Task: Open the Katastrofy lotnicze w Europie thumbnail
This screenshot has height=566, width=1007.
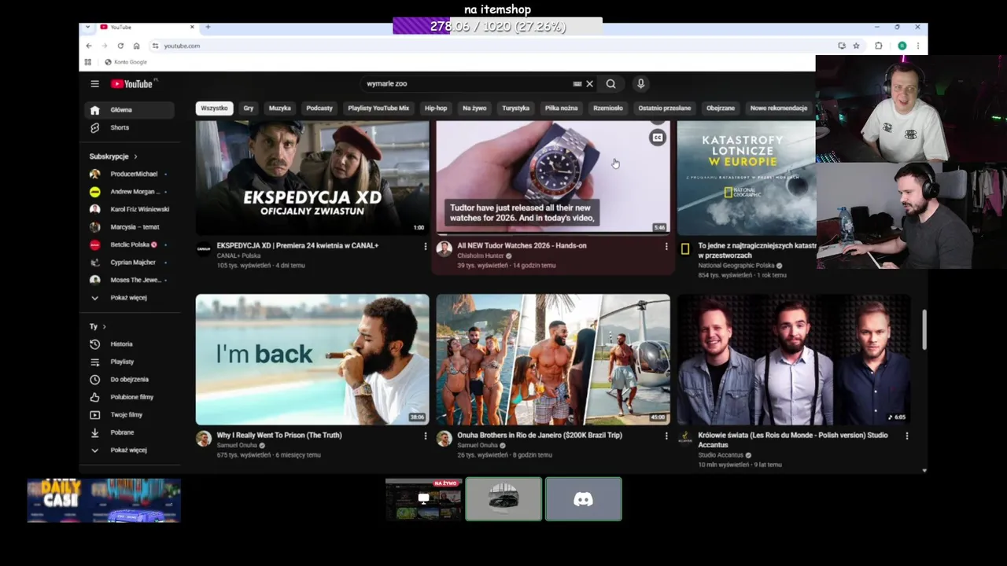Action: click(746, 178)
